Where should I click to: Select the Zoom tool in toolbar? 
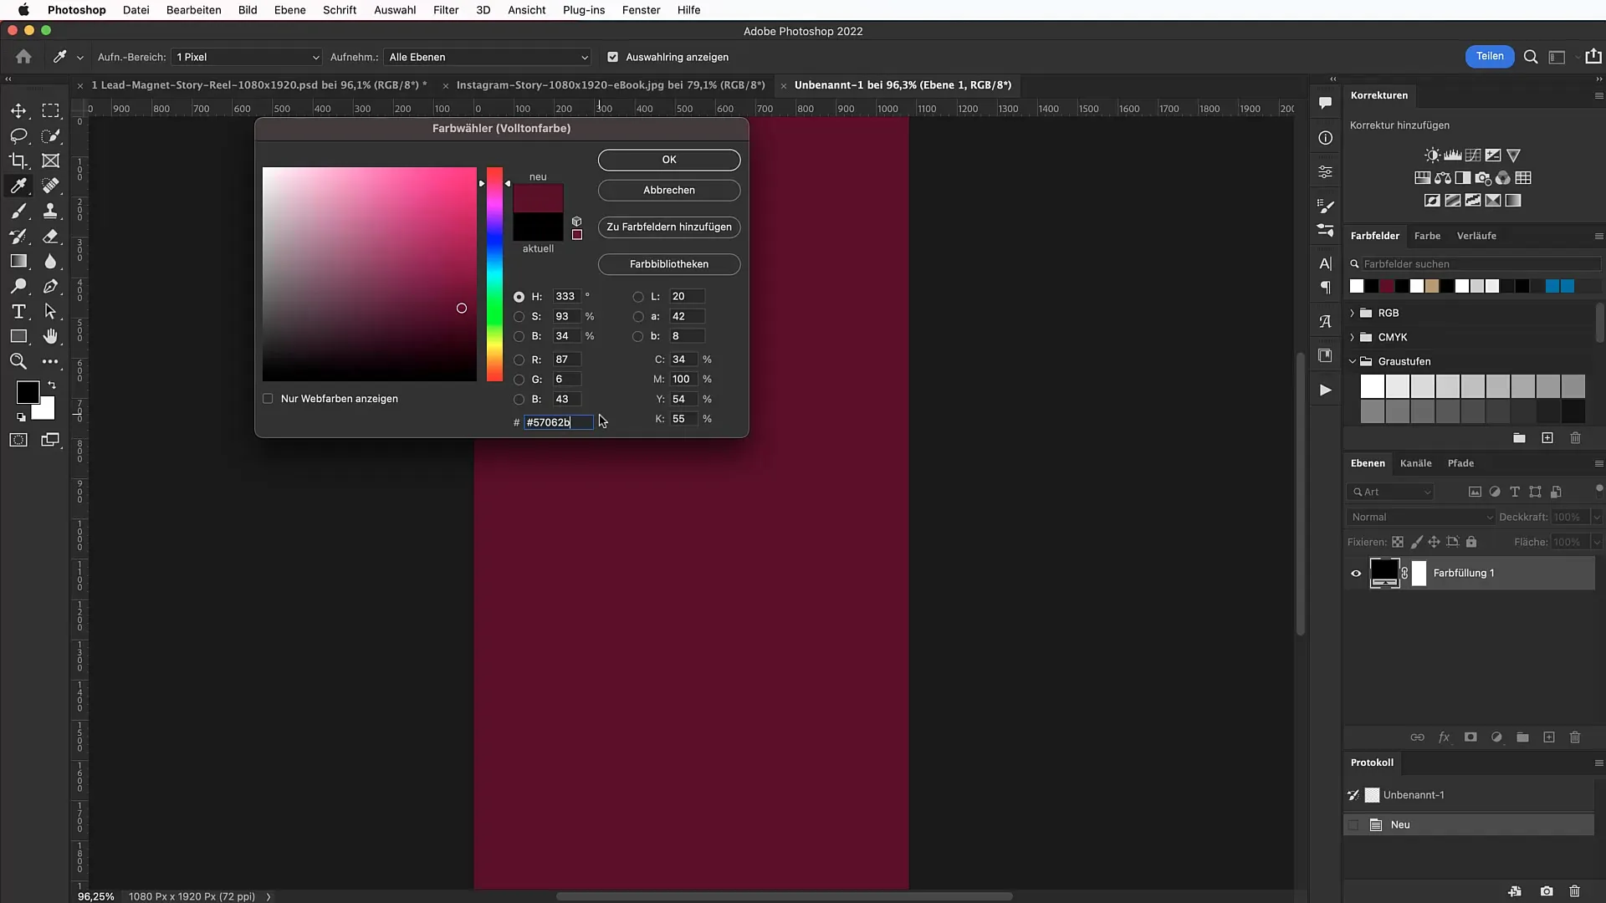[18, 361]
